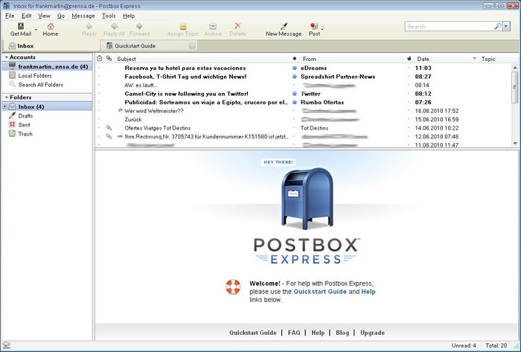Image resolution: width=521 pixels, height=352 pixels.
Task: Open the FAQ footer link
Action: (x=294, y=333)
